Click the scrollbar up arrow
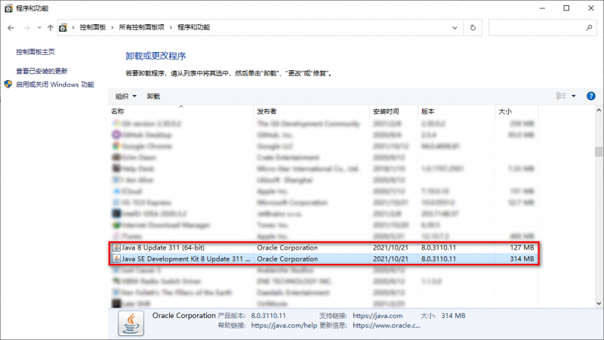 tap(599, 110)
